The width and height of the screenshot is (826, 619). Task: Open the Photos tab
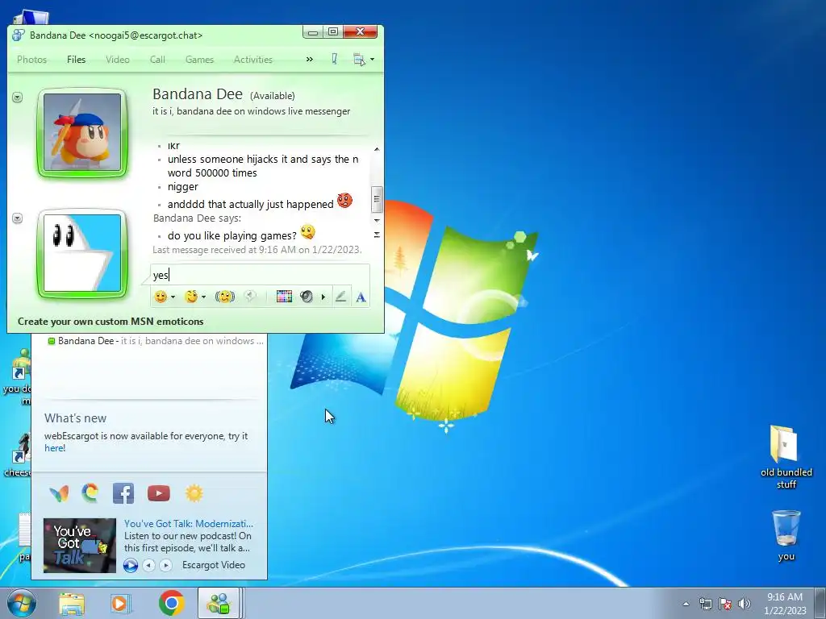pos(31,60)
